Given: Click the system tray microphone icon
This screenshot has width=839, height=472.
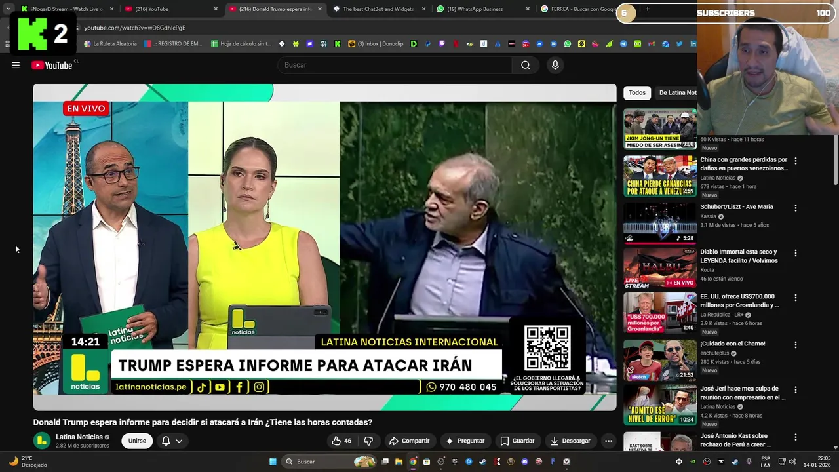Looking at the screenshot, I should [x=749, y=462].
